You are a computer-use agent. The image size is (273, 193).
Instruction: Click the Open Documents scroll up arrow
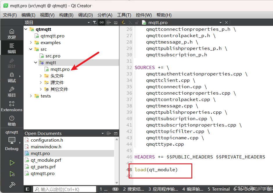pos(117,139)
